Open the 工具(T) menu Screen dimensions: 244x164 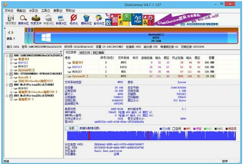pos(45,11)
